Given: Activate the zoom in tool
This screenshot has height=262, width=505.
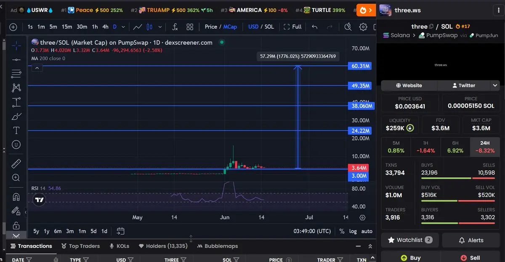Looking at the screenshot, I should pyautogui.click(x=16, y=177).
